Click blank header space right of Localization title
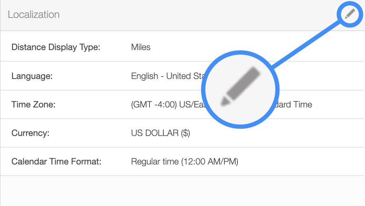 click(196, 15)
